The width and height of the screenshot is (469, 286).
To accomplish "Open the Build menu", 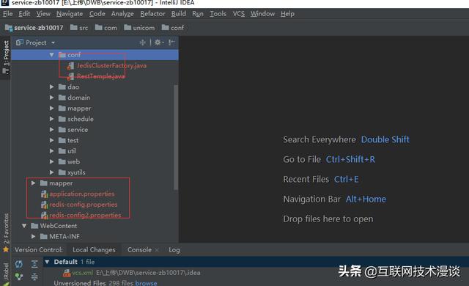I will click(x=179, y=14).
